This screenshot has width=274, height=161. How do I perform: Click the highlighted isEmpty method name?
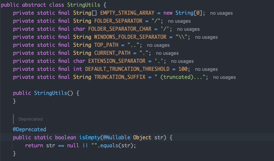tap(90, 138)
